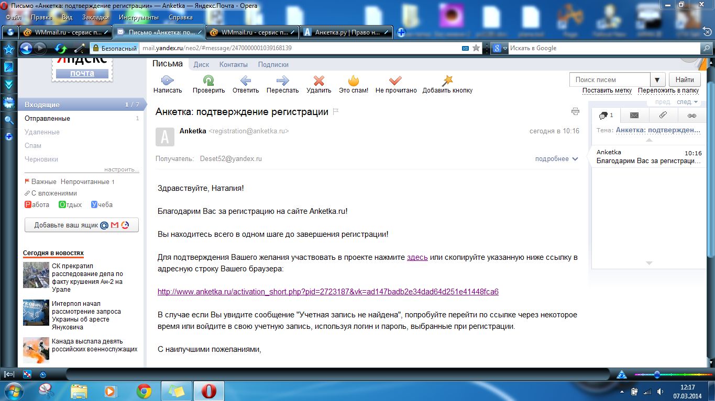The height and width of the screenshot is (401, 715).
Task: Open Opera Speed Dial globe tab
Action: coord(10,32)
